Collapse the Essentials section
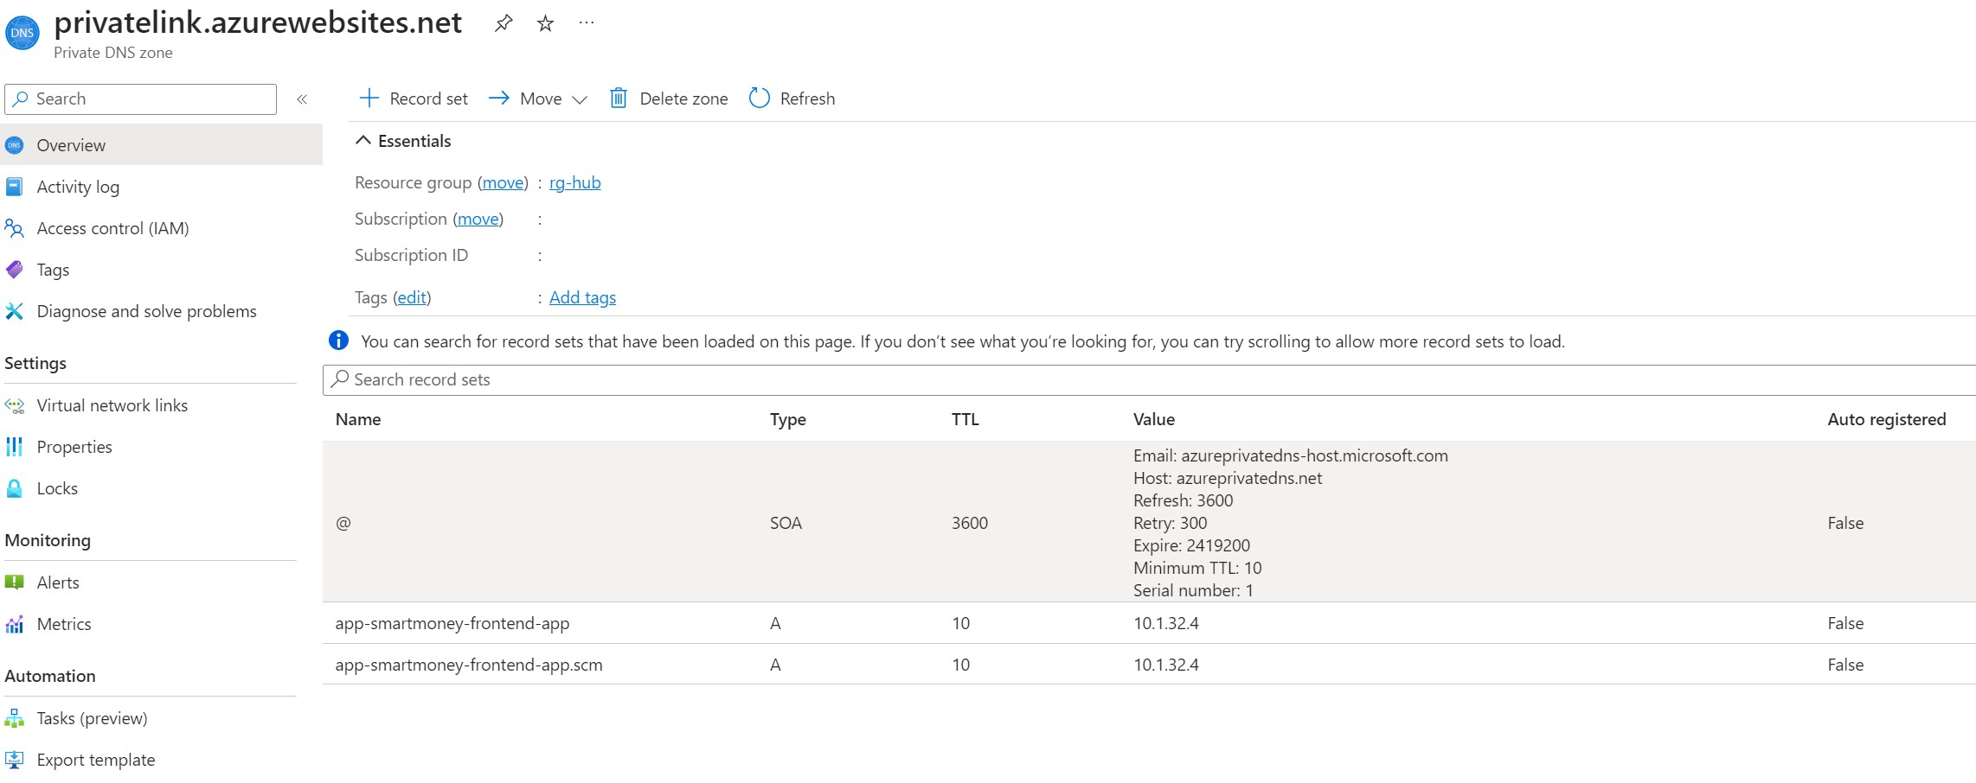 363,140
